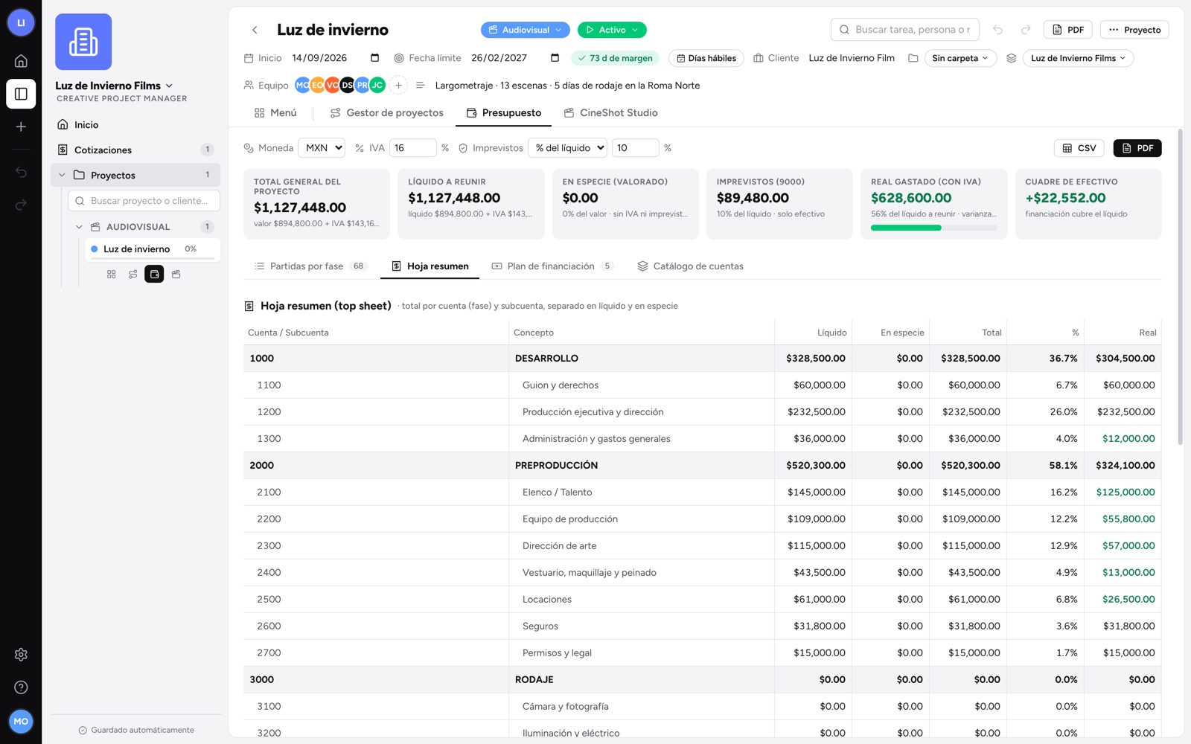Go back with the arrow beside project title

point(255,30)
